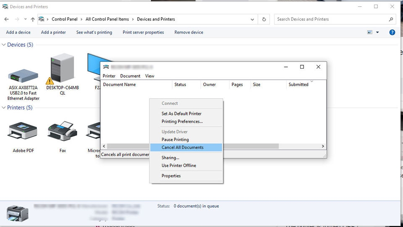Image resolution: width=403 pixels, height=227 pixels.
Task: Click the Back navigation arrow
Action: click(7, 19)
